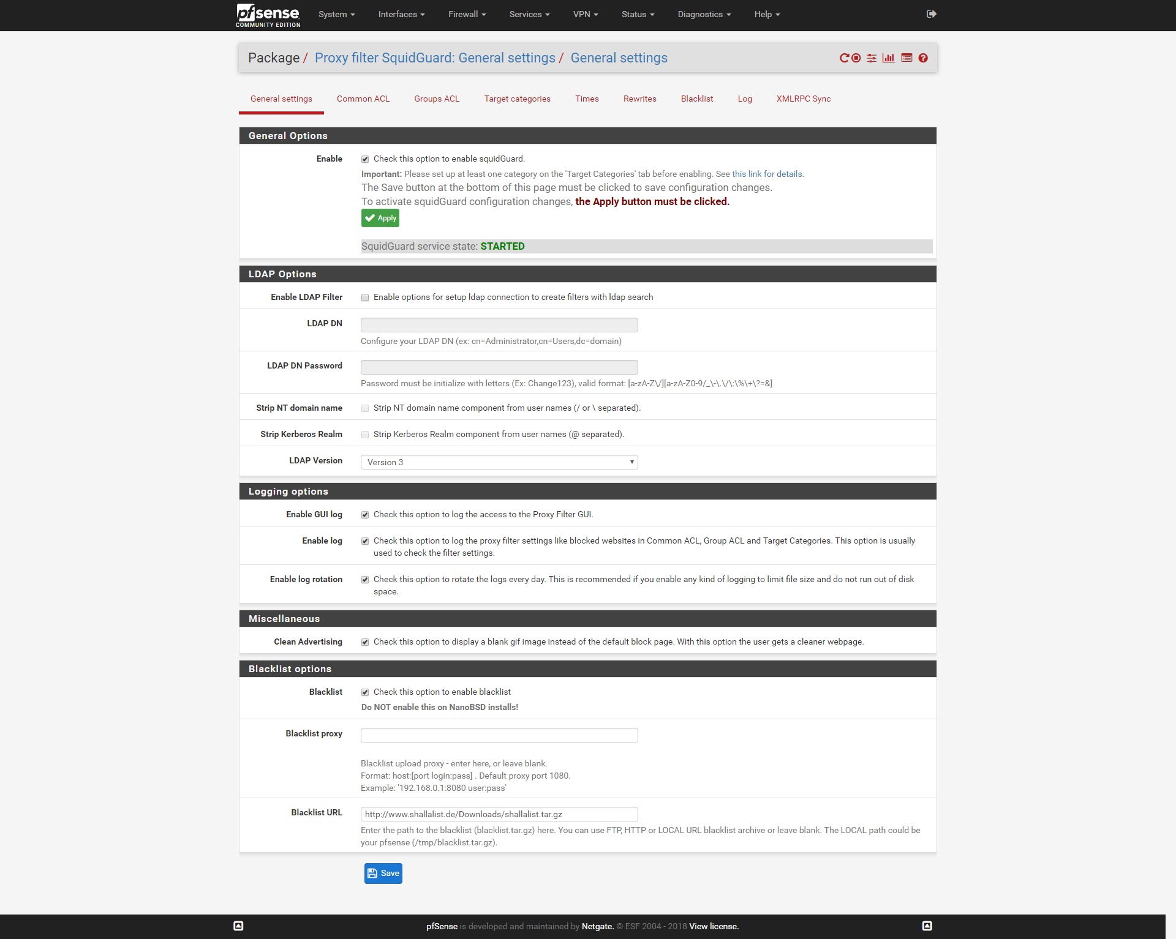Screen dimensions: 1176x939
Task: Toggle the Enable log rotation checkbox
Action: pos(365,580)
